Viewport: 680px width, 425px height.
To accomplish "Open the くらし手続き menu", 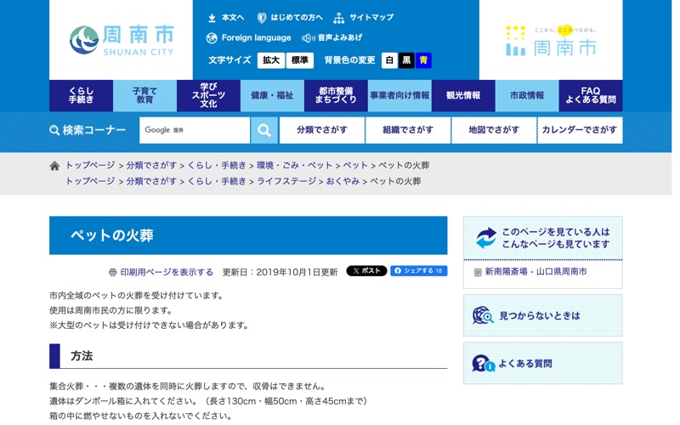I will tap(81, 95).
